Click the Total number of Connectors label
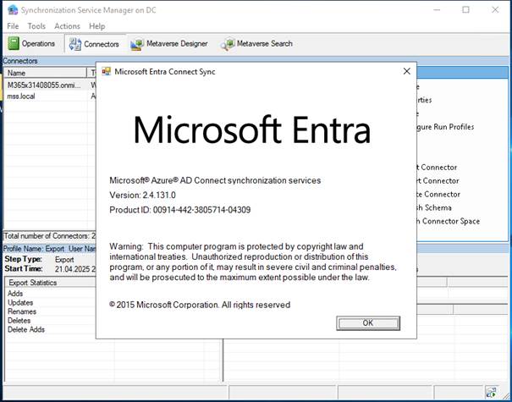The height and width of the screenshot is (402, 512). click(50, 236)
